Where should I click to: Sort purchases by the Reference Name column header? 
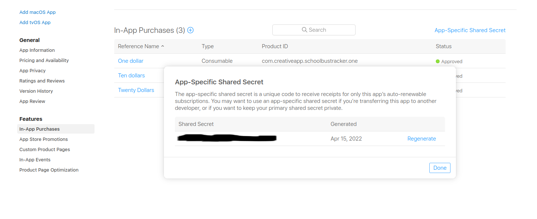(139, 46)
